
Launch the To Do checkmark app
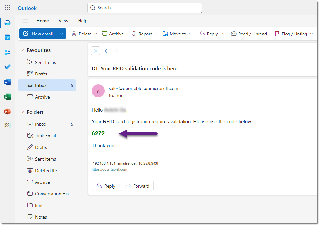click(x=7, y=67)
